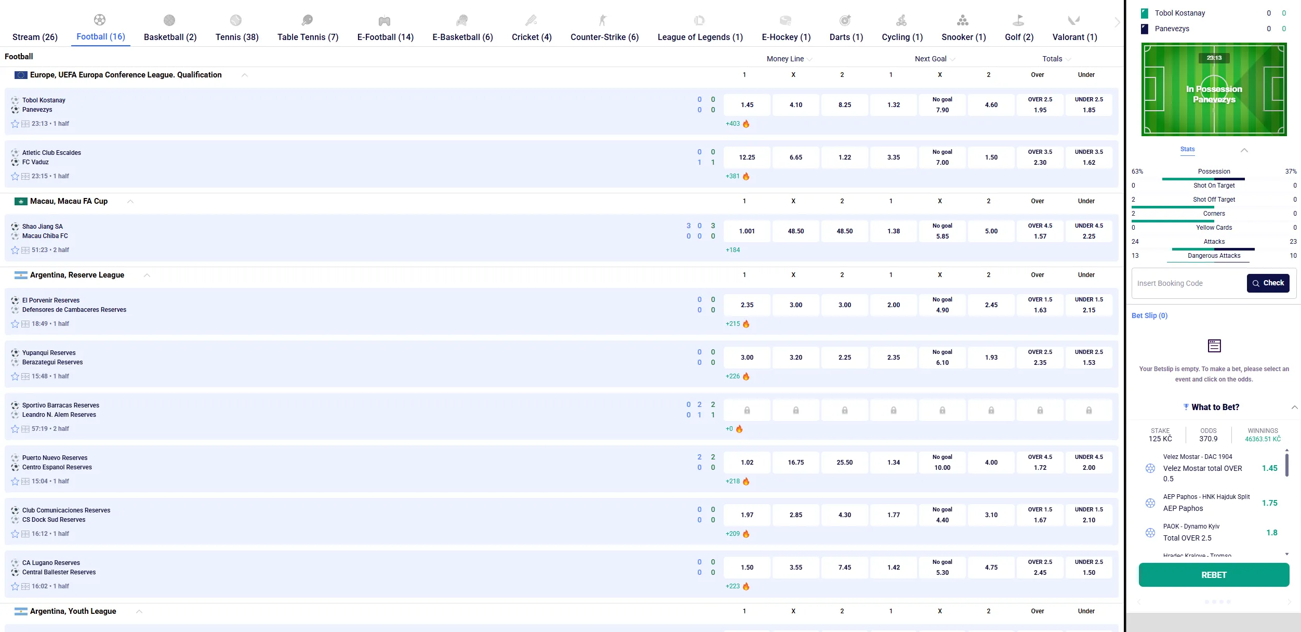Bet 1.45 on Tobol Kostanay win
The width and height of the screenshot is (1301, 632).
click(x=747, y=105)
